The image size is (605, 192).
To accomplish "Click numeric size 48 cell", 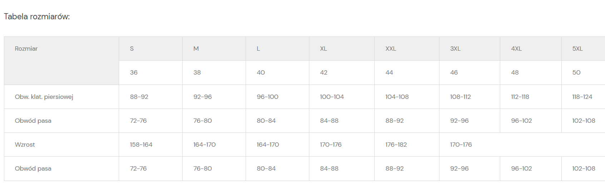I will pos(515,72).
